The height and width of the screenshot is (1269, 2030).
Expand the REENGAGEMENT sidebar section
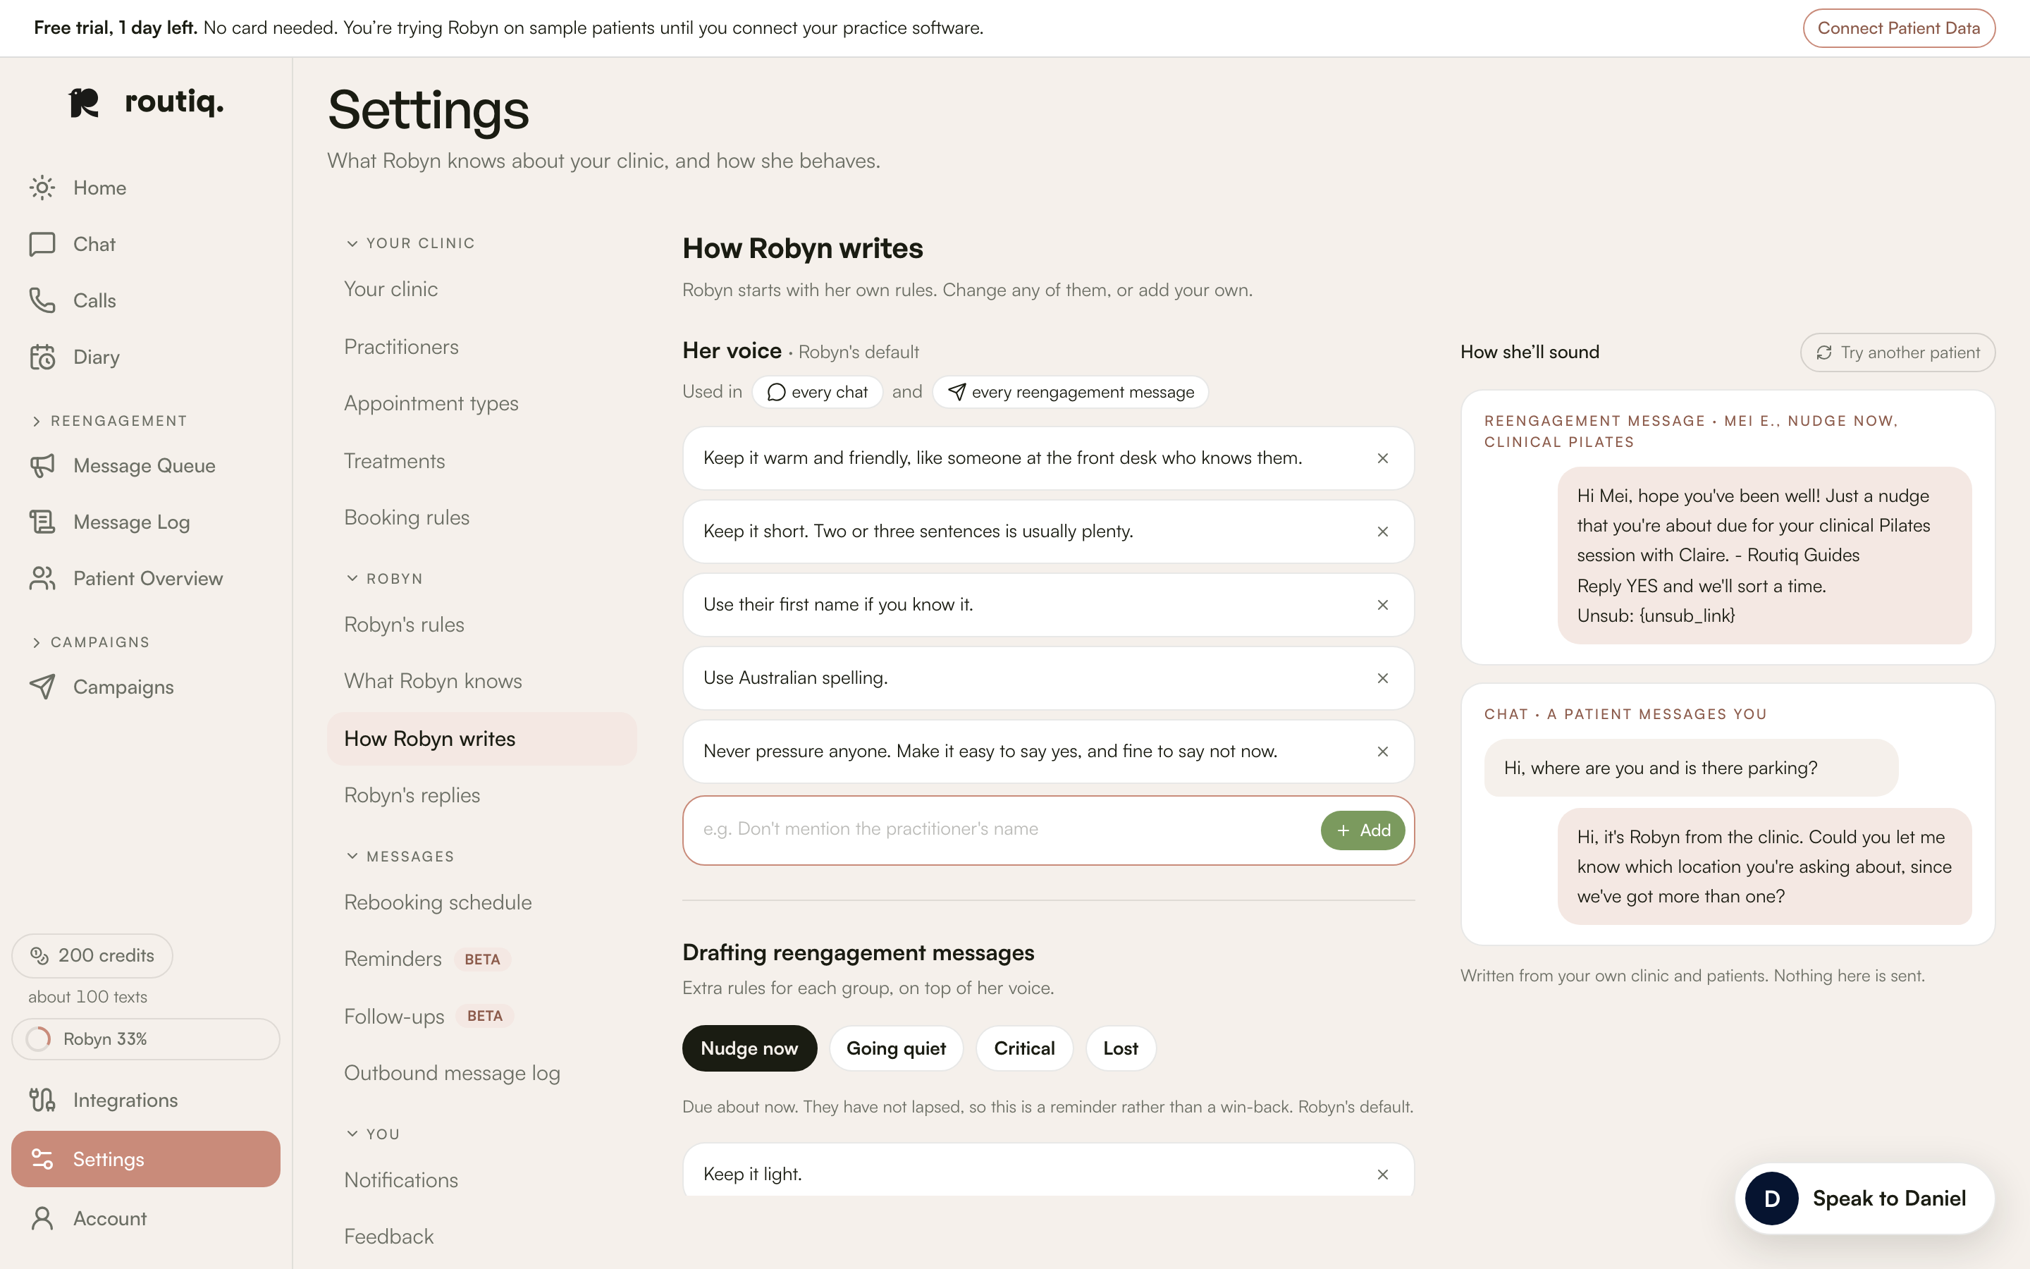pos(109,420)
